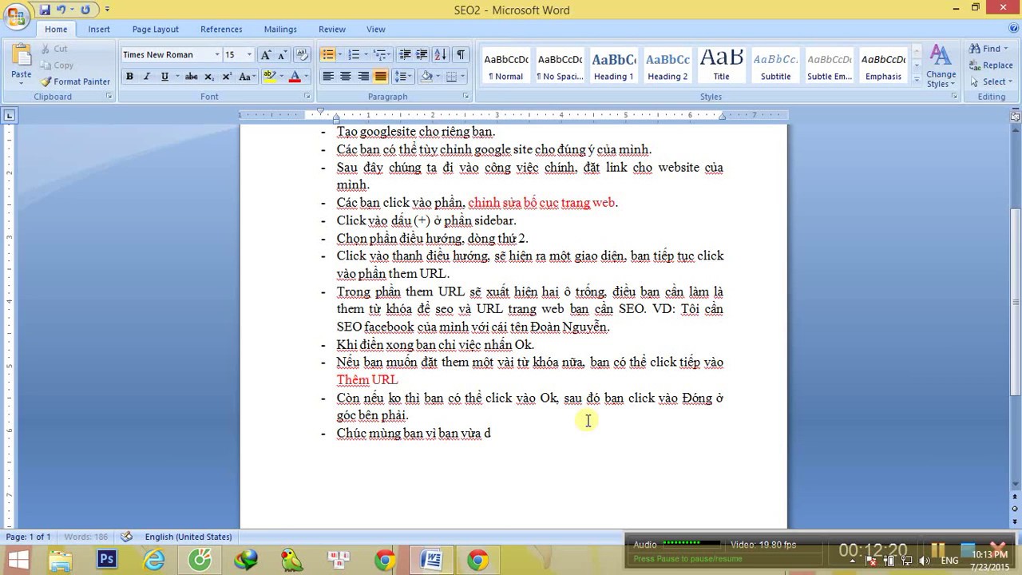
Task: Apply the No Spacing style
Action: coord(560,66)
